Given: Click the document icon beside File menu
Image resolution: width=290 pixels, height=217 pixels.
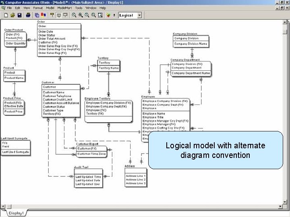Looking at the screenshot, I should point(3,8).
